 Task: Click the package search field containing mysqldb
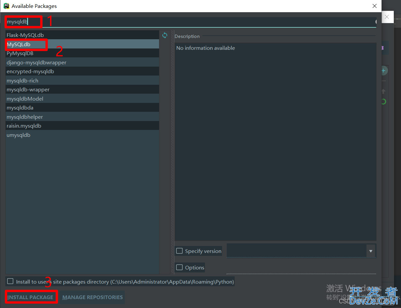pos(191,22)
